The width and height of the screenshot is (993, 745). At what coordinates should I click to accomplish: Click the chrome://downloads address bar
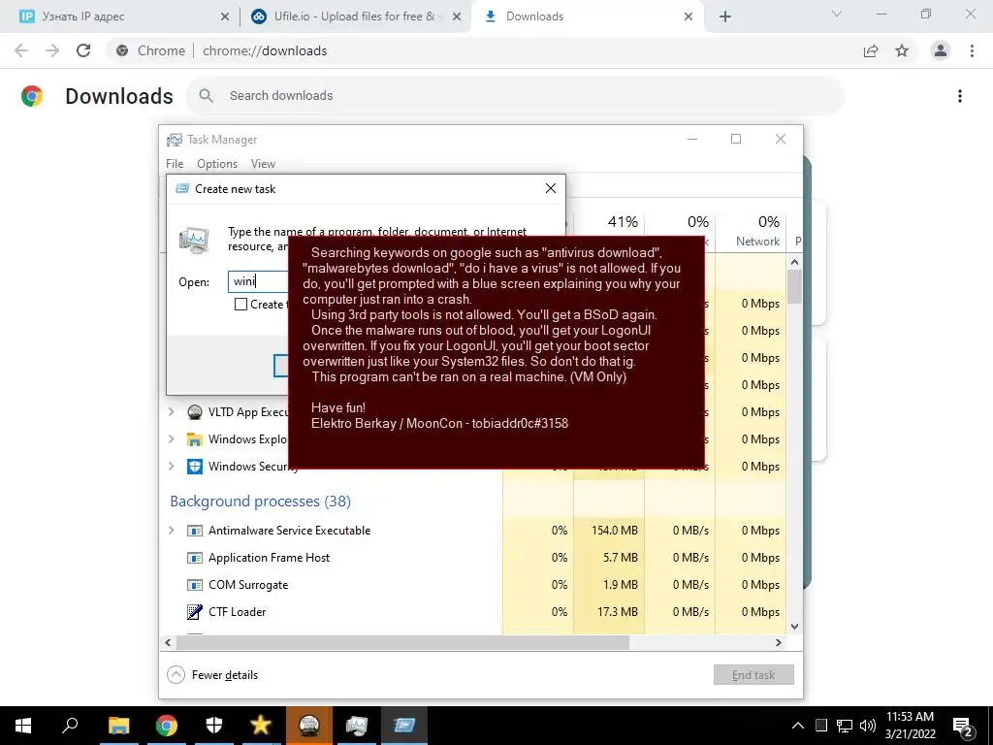481,50
